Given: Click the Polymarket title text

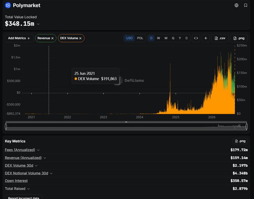Looking at the screenshot, I should (x=27, y=6).
